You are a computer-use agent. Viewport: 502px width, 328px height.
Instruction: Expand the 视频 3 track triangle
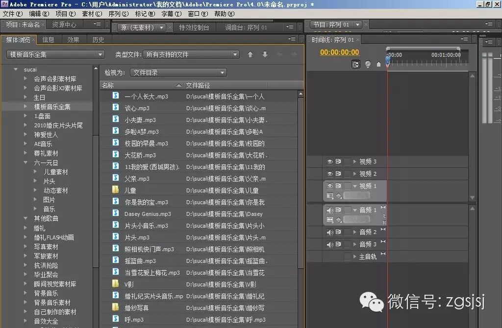[355, 162]
